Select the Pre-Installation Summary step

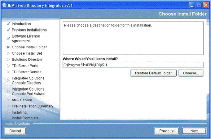(33, 106)
